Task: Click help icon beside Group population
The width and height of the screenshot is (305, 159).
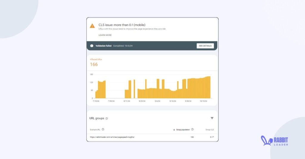Action: point(192,130)
